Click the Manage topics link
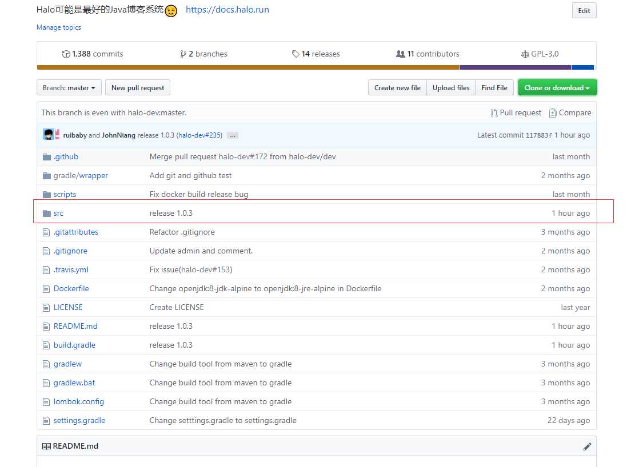 59,27
